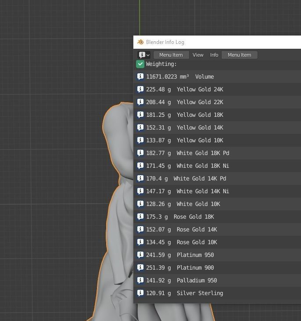Click the info icon for White Gold 14K Pd
Image resolution: width=301 pixels, height=321 pixels.
tap(140, 178)
